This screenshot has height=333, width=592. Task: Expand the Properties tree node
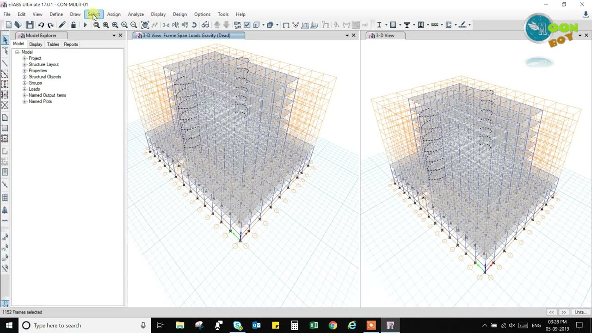pyautogui.click(x=25, y=71)
